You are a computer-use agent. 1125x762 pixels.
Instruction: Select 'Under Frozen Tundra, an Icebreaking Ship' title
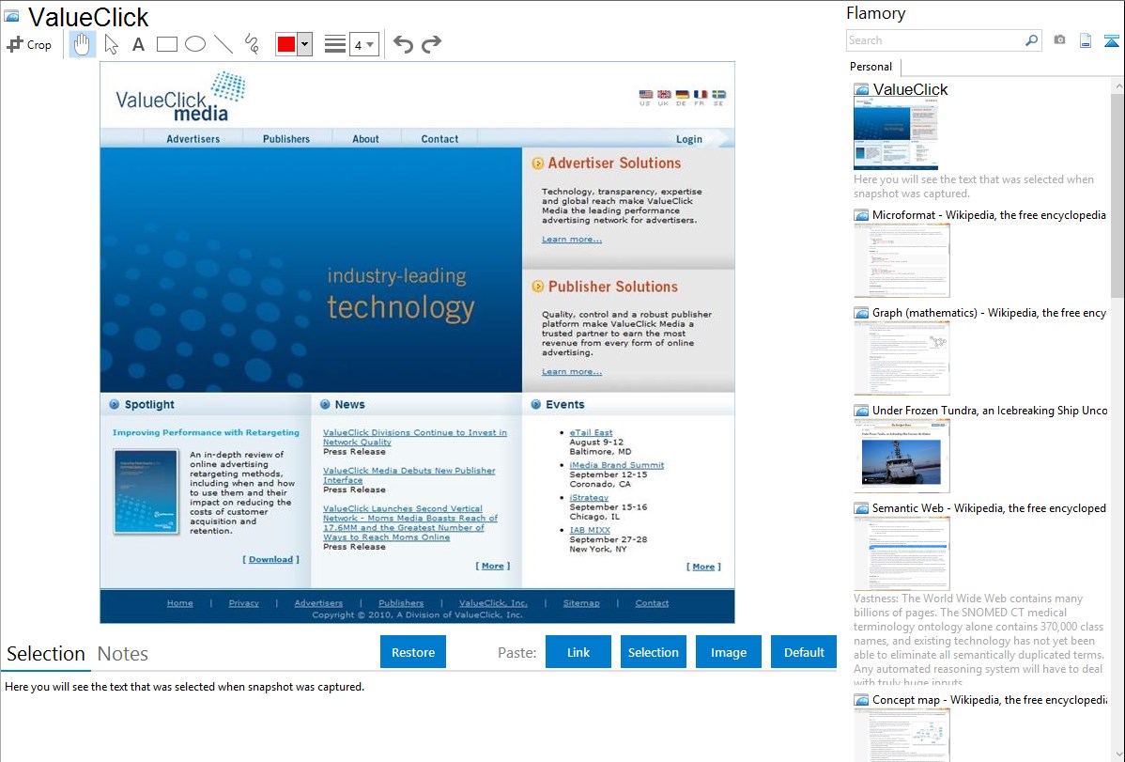point(990,411)
